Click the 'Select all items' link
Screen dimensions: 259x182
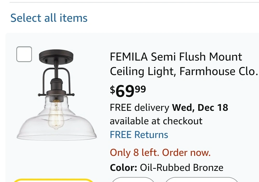(49, 18)
